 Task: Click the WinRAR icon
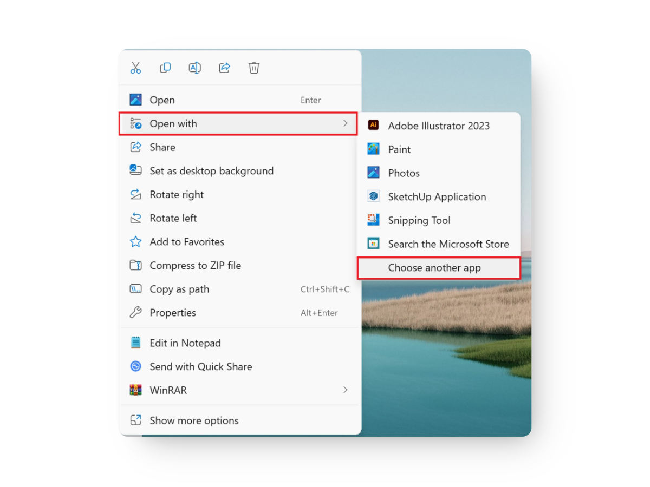pos(135,390)
